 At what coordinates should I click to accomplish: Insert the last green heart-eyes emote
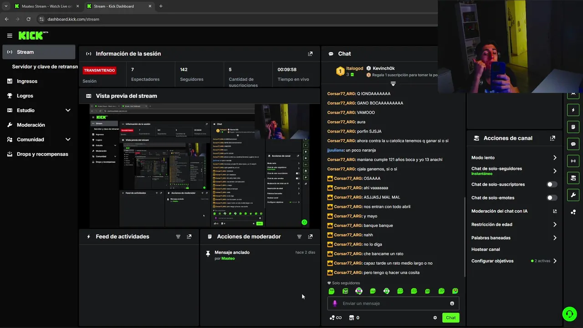[455, 291]
